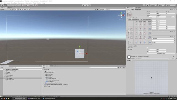This screenshot has height=100, width=177.
Task: Select the Transform tool in the toolbar
Action: (17, 5)
